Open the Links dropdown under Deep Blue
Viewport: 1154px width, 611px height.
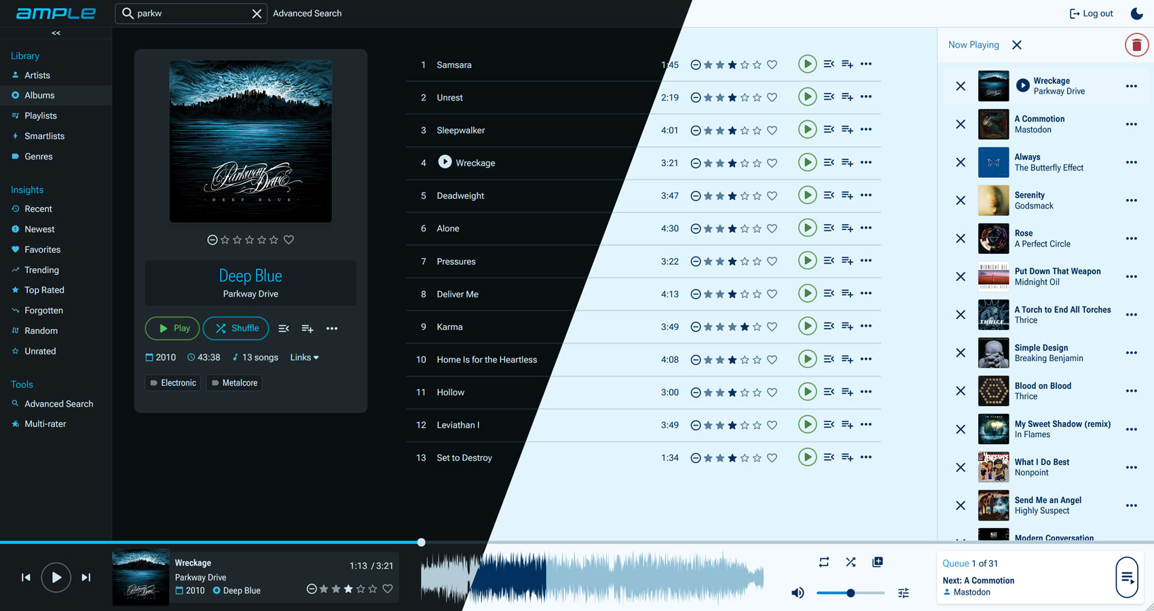tap(303, 357)
